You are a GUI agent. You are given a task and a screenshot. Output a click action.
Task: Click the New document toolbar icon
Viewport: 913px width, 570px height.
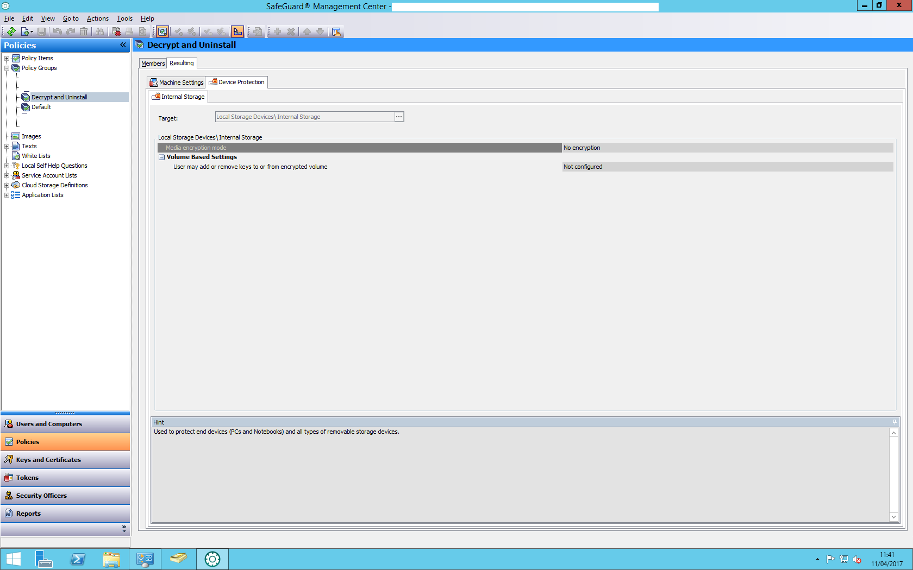pyautogui.click(x=24, y=31)
